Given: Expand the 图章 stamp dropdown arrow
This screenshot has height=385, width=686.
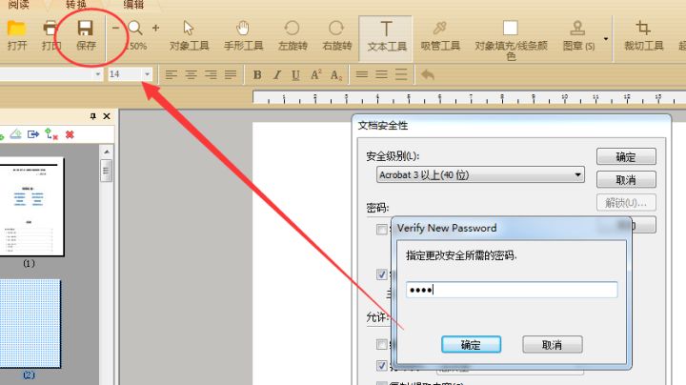Looking at the screenshot, I should (x=606, y=39).
